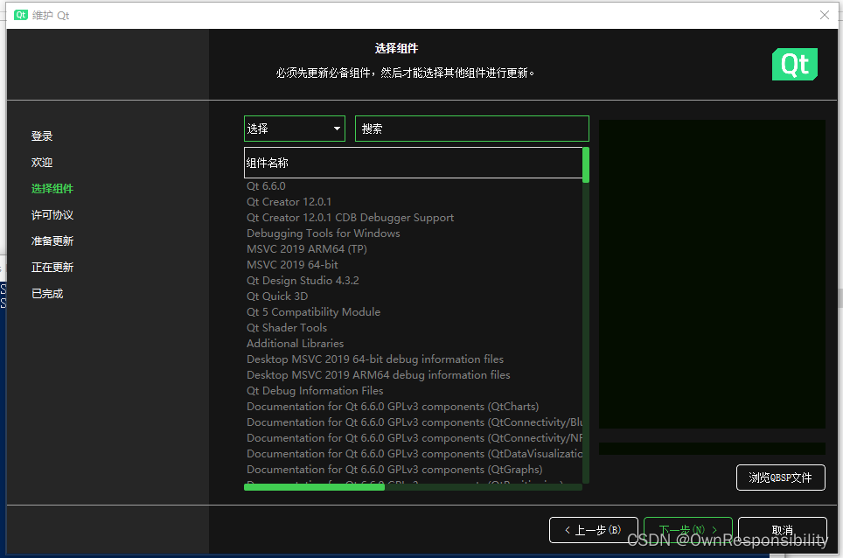Select Documentation for Qt 6.6.0 (QtConnectivity/Bluetooth)
Screen dimensions: 843x558
click(x=414, y=422)
